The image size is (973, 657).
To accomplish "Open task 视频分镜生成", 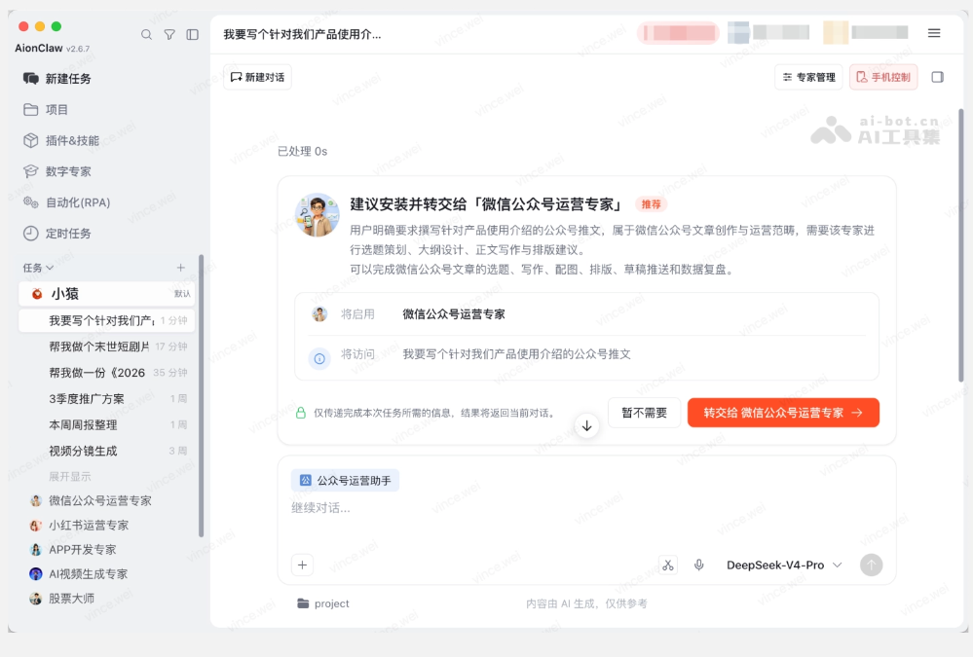I will coord(107,451).
